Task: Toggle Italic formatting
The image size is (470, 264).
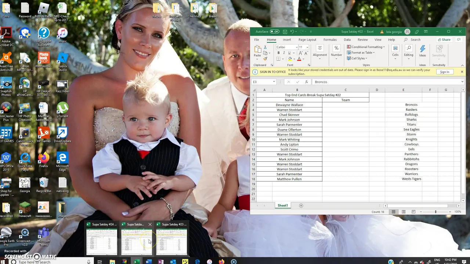Action: 283,53
